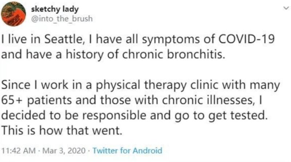
Task: Open the 11:42 AM timestamp
Action: click(x=19, y=150)
